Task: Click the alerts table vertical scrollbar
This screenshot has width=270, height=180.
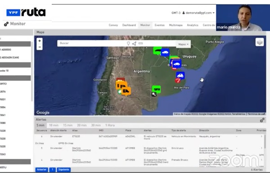Action: point(265,141)
